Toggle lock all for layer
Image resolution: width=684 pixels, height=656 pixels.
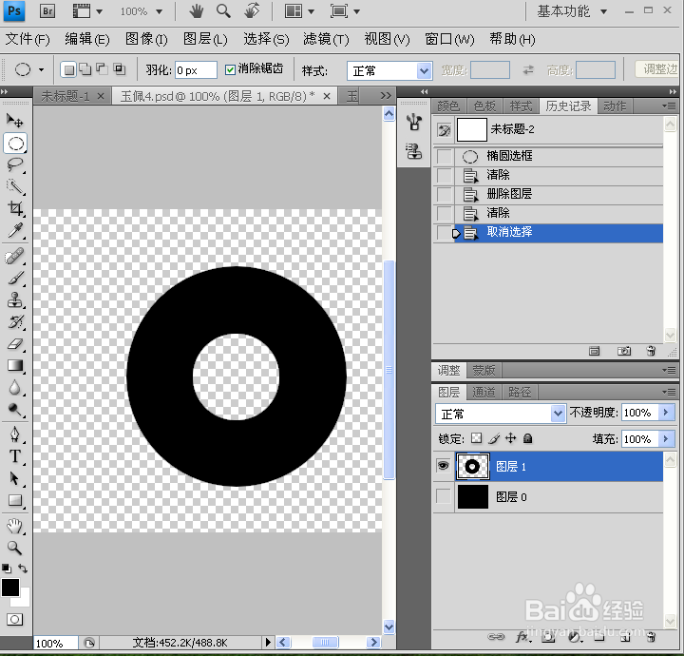click(527, 438)
